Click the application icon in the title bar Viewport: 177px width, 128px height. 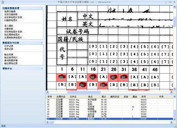point(3,2)
